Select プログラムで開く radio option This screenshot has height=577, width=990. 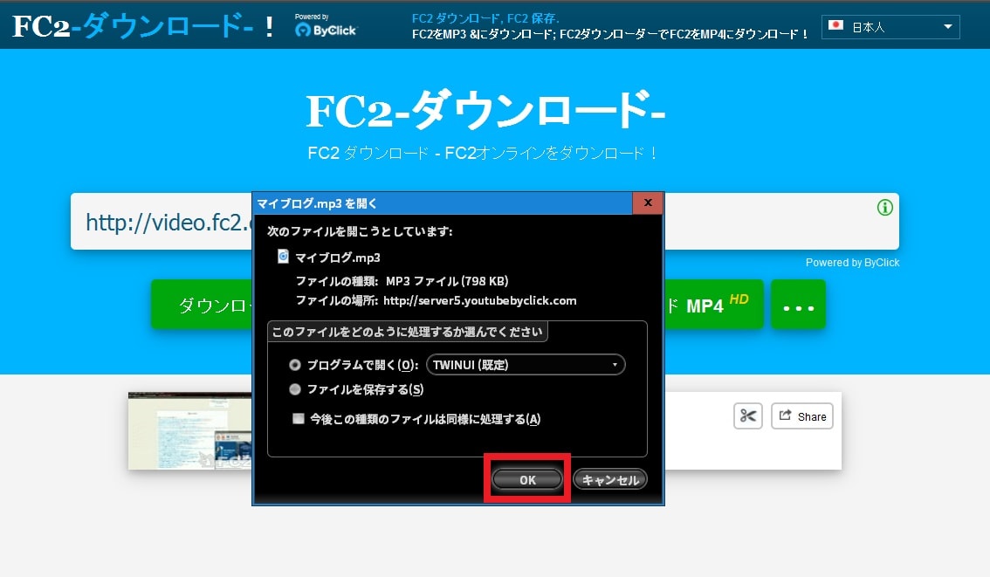(295, 365)
